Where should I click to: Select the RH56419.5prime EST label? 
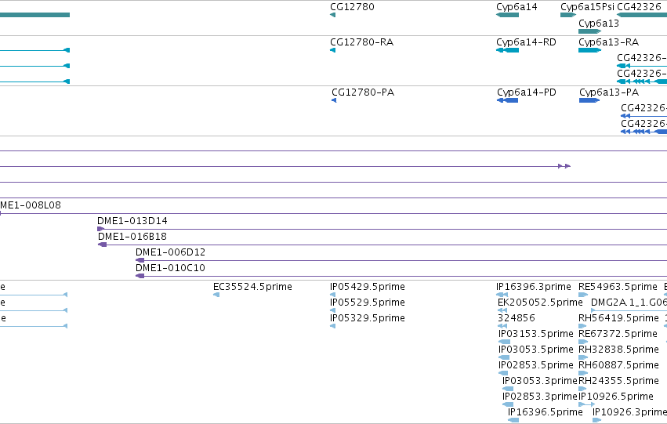(x=618, y=318)
